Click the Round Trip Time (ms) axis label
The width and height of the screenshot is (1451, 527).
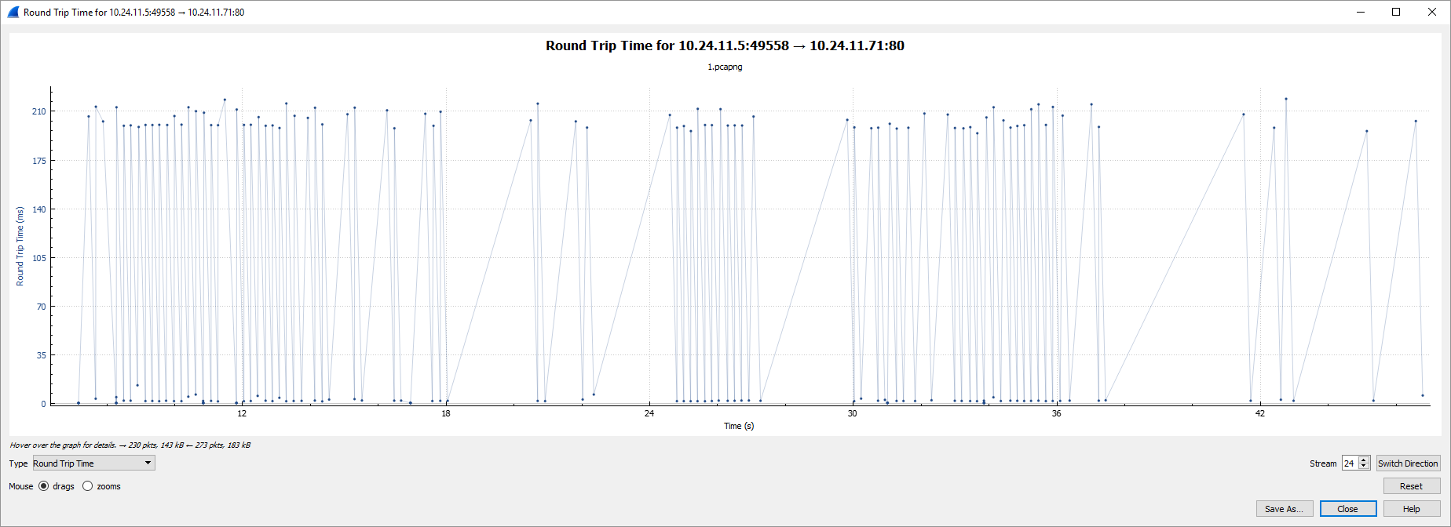[20, 246]
